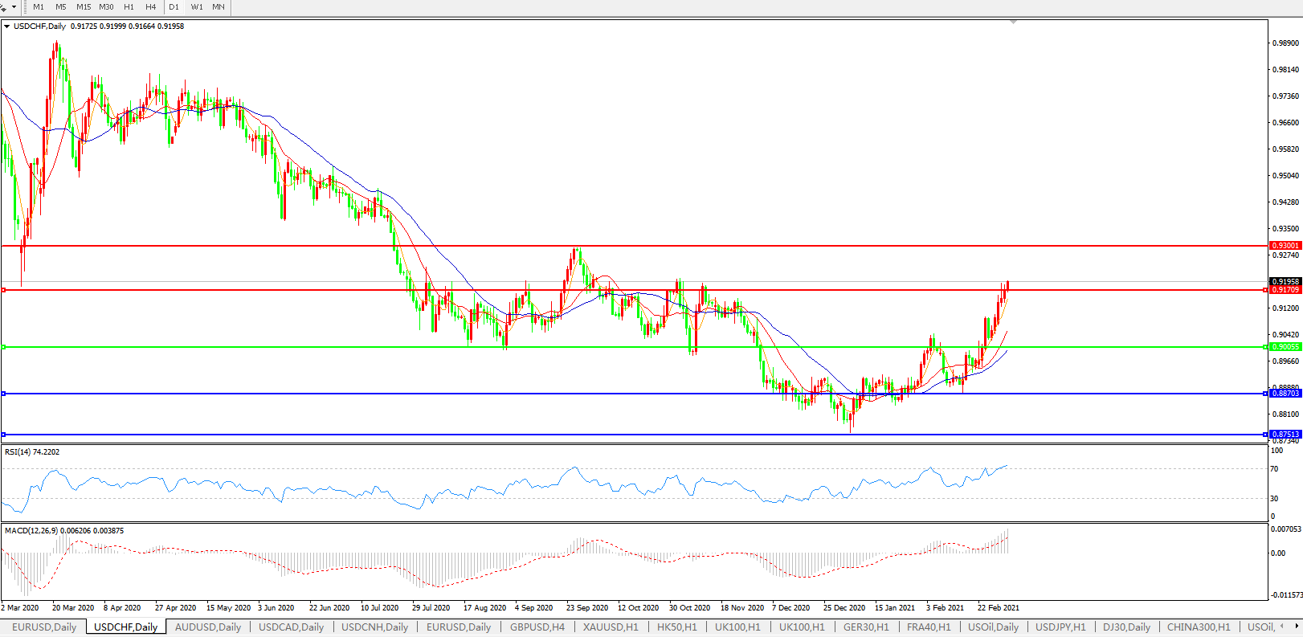Open the GBPUSD,H4 chart tab
The image size is (1303, 637).
click(537, 627)
